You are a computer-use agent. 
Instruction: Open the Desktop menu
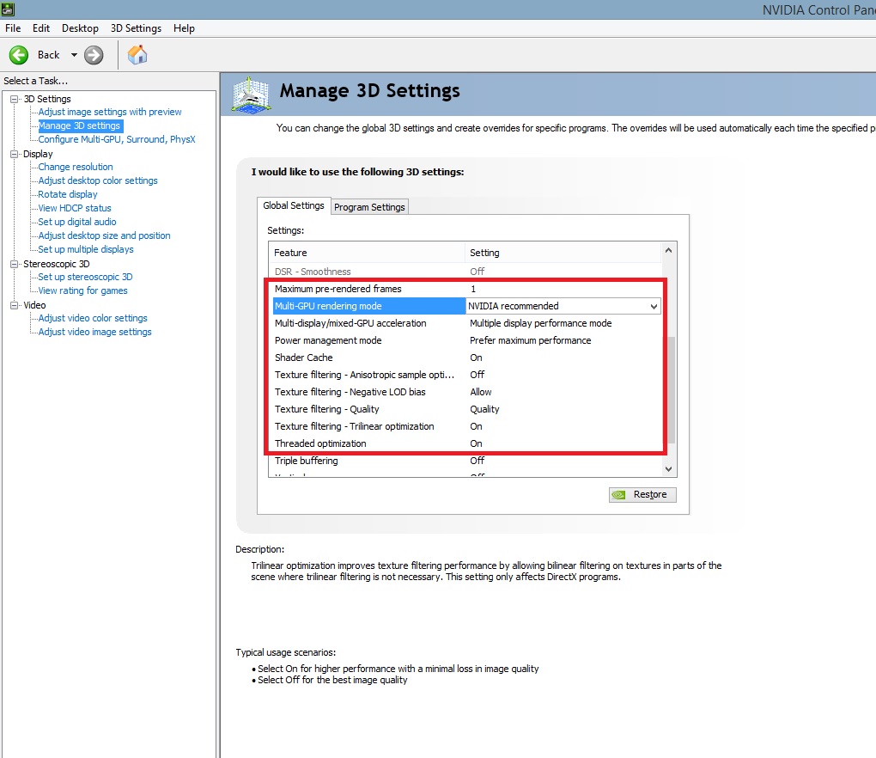pos(80,28)
